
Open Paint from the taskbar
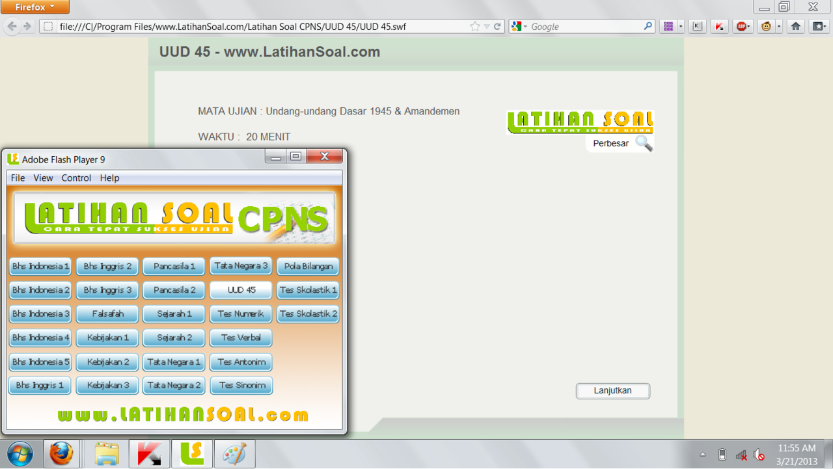(x=234, y=453)
